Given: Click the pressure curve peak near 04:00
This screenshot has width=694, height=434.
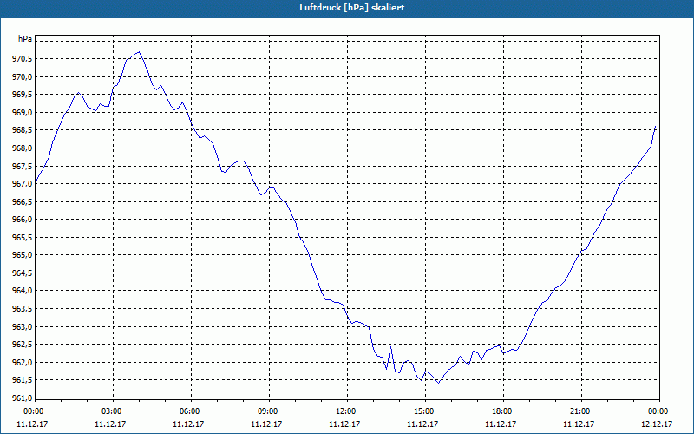Looking at the screenshot, I should [140, 52].
